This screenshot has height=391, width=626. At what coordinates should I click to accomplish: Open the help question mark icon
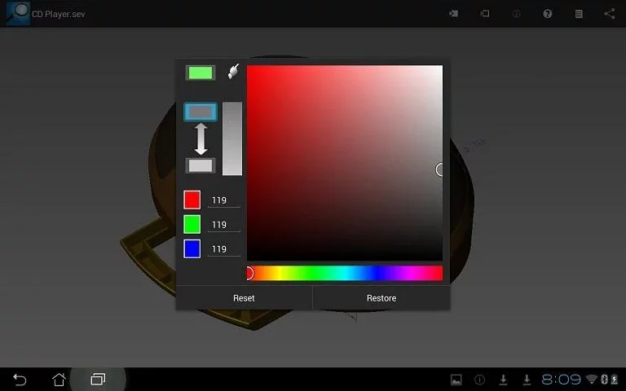pos(548,14)
